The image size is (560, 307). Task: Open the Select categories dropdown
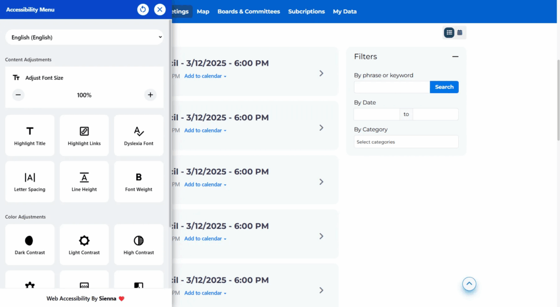[406, 142]
